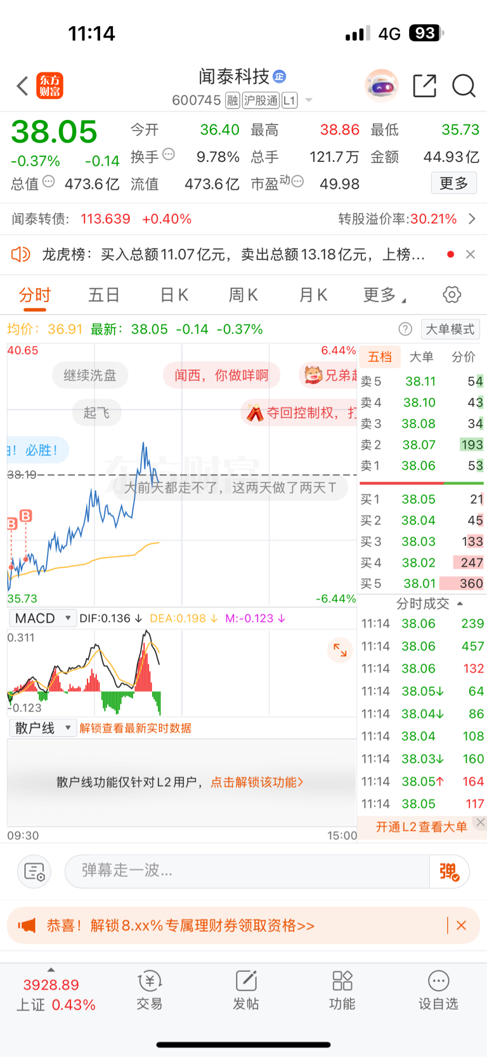Screen dimensions: 487x1057
Task: Tap the 3928.89 上证 index value
Action: coord(51,985)
